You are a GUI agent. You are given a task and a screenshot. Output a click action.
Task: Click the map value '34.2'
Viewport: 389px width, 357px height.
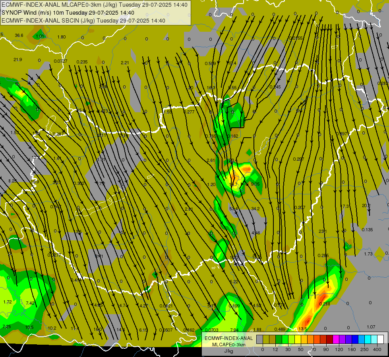pos(255,209)
